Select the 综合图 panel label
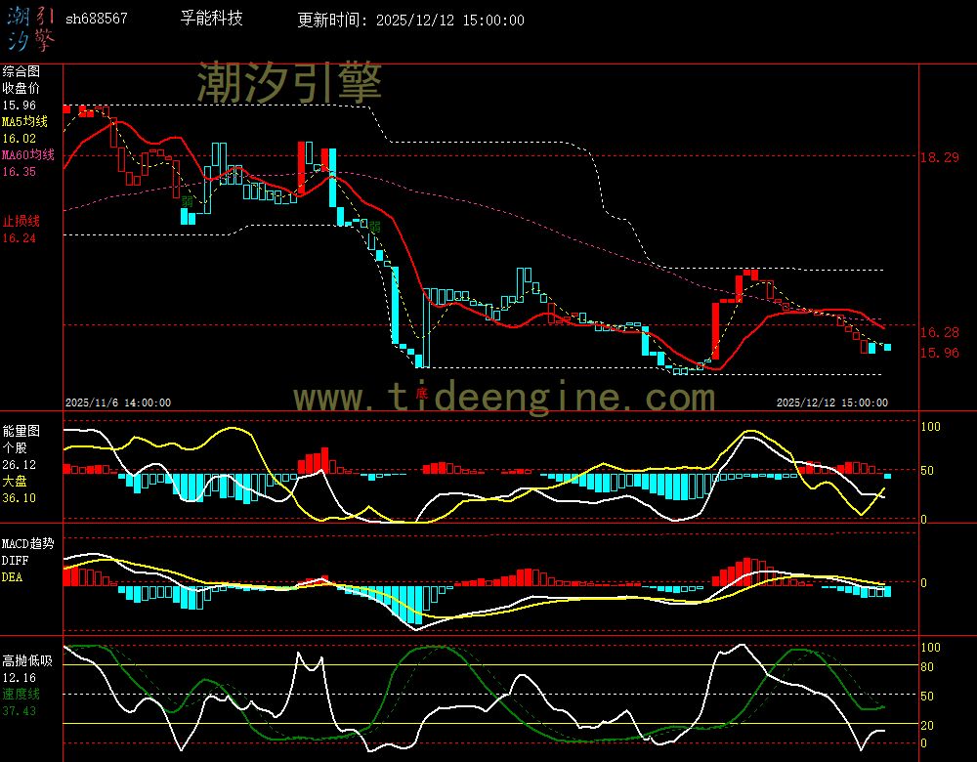The height and width of the screenshot is (762, 977). (x=21, y=71)
